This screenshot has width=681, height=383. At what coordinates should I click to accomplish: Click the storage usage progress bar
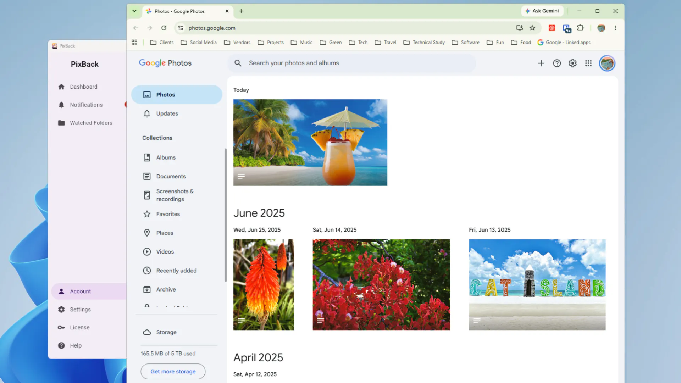[x=179, y=345]
